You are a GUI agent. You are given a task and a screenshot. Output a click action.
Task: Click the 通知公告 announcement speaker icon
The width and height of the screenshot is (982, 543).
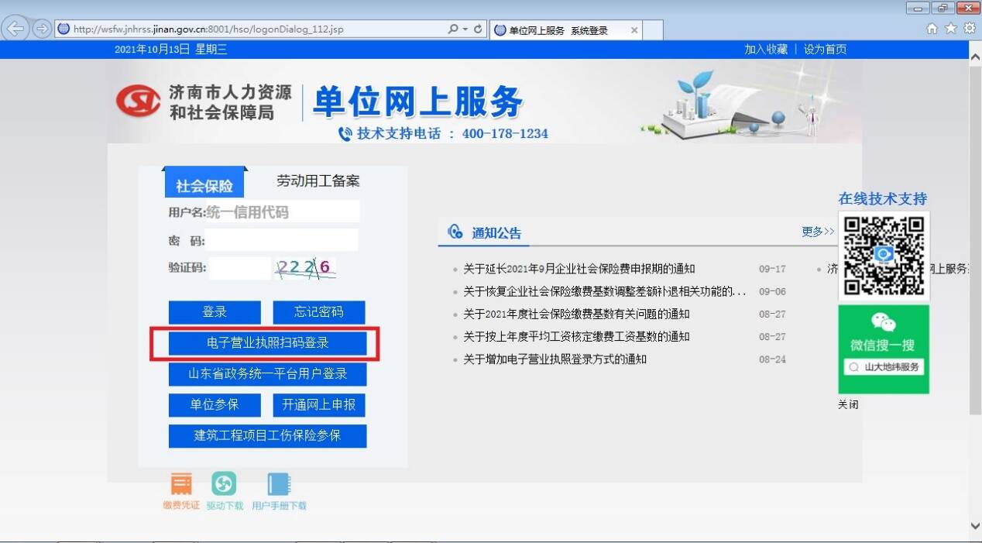[455, 231]
